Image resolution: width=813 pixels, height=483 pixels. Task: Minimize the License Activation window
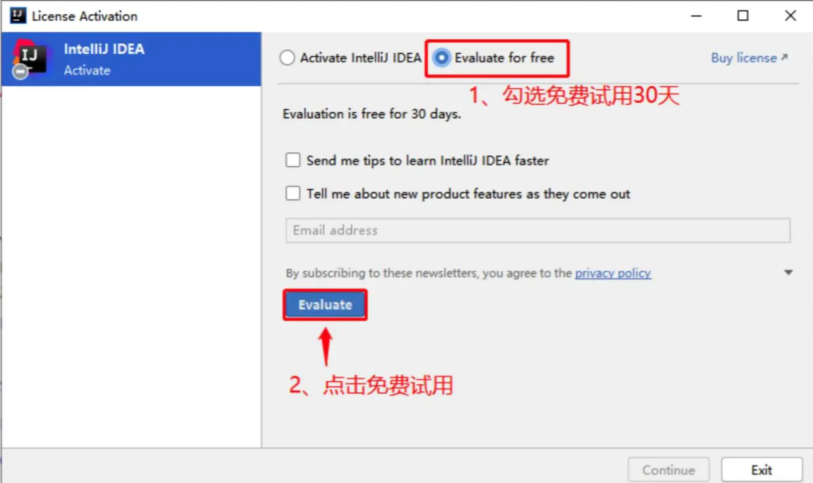(695, 16)
